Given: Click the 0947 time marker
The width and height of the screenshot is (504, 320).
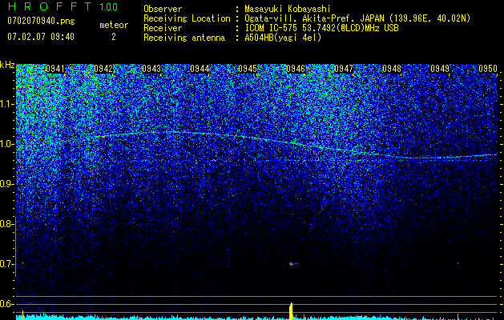Looking at the screenshot, I should (x=344, y=69).
